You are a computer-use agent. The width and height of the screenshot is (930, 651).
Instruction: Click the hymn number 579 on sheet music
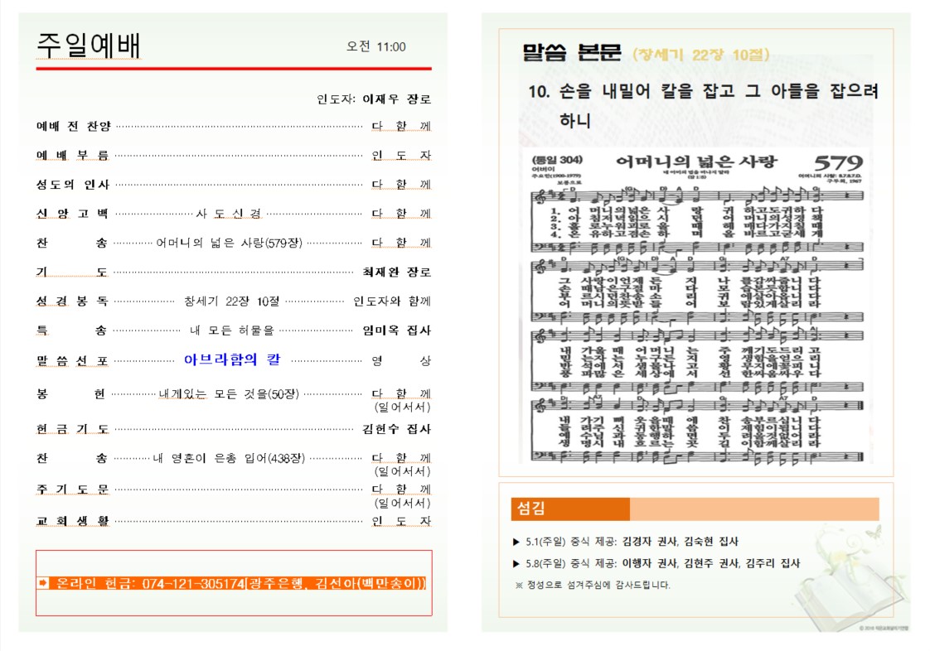tap(836, 163)
